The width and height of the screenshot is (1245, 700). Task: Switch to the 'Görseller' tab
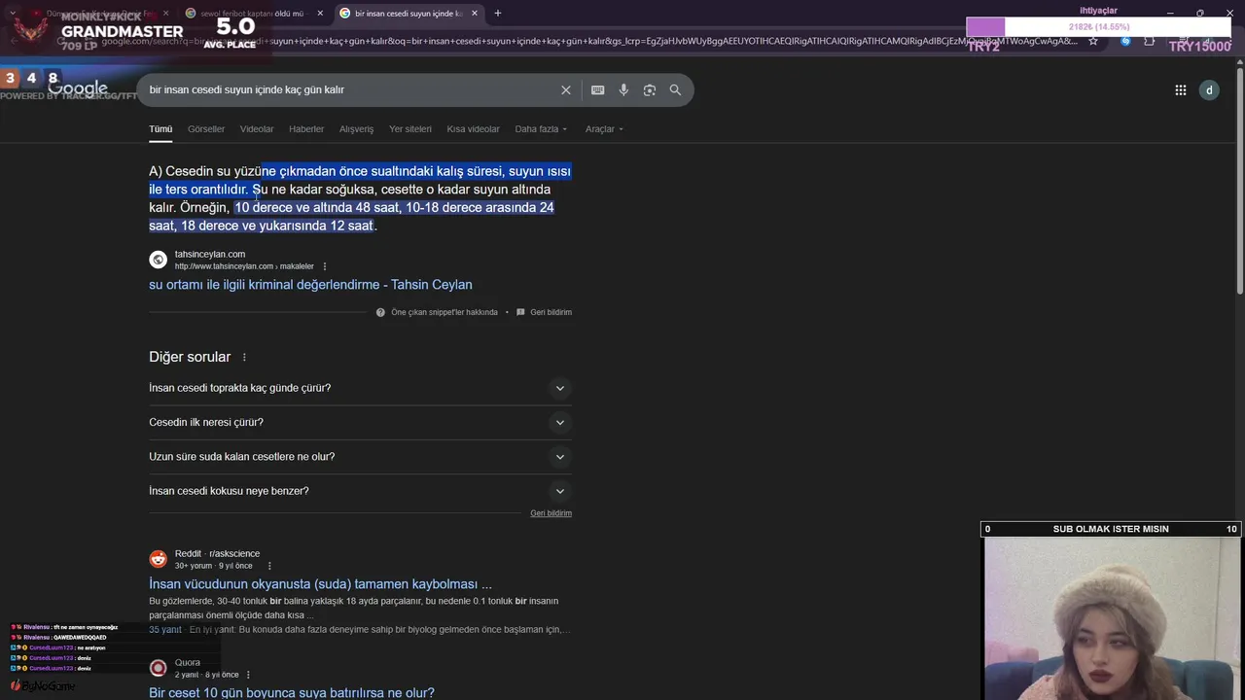(206, 129)
